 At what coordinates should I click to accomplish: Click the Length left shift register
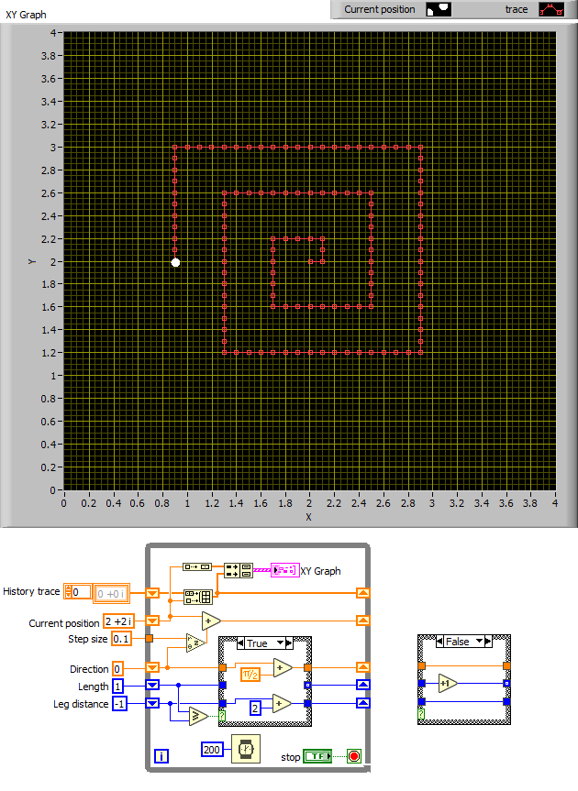[152, 685]
